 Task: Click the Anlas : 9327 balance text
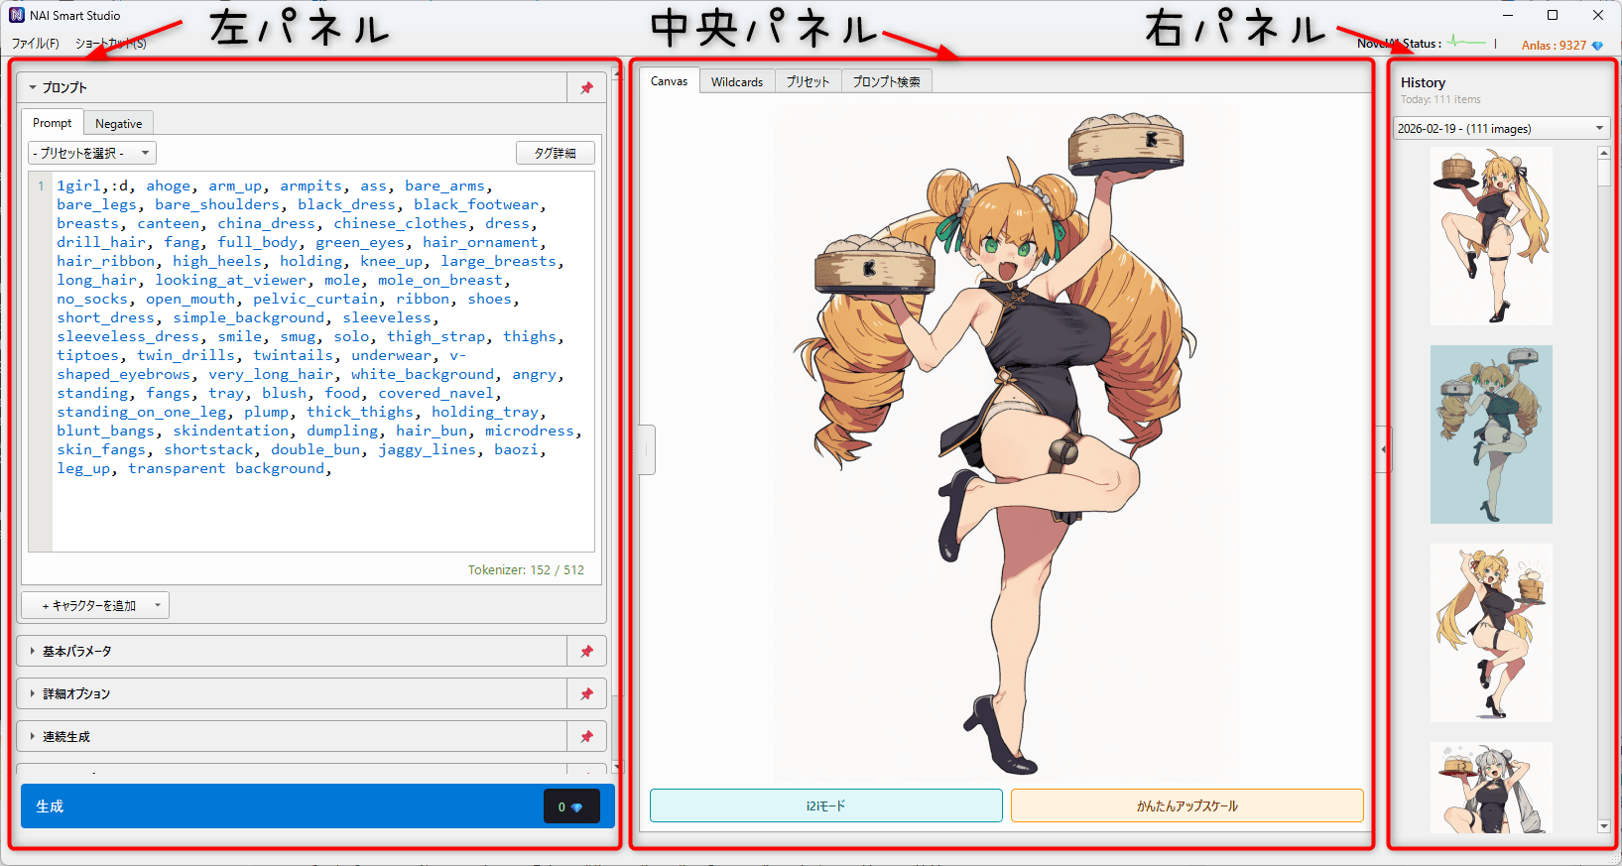point(1554,45)
